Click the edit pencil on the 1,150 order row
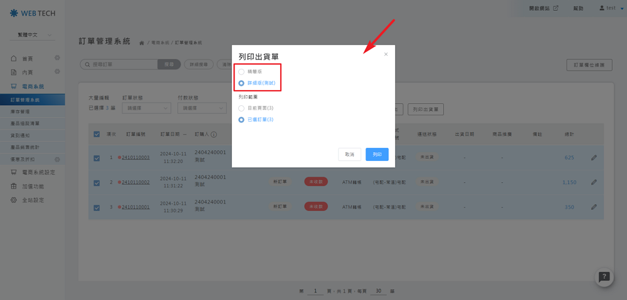Viewport: 627px width, 300px height. coord(594,182)
